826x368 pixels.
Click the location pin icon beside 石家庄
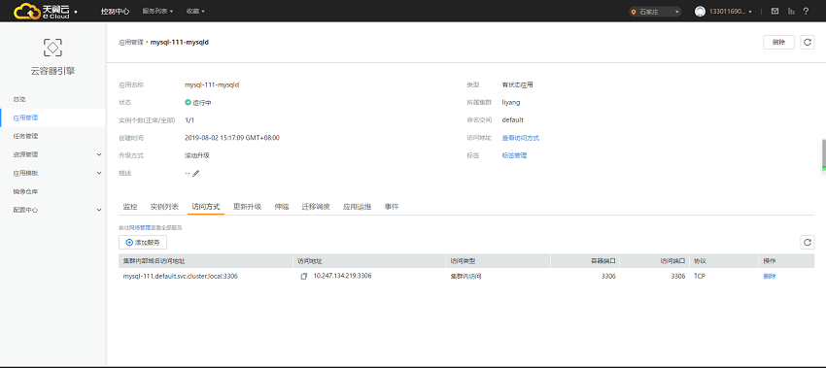635,12
